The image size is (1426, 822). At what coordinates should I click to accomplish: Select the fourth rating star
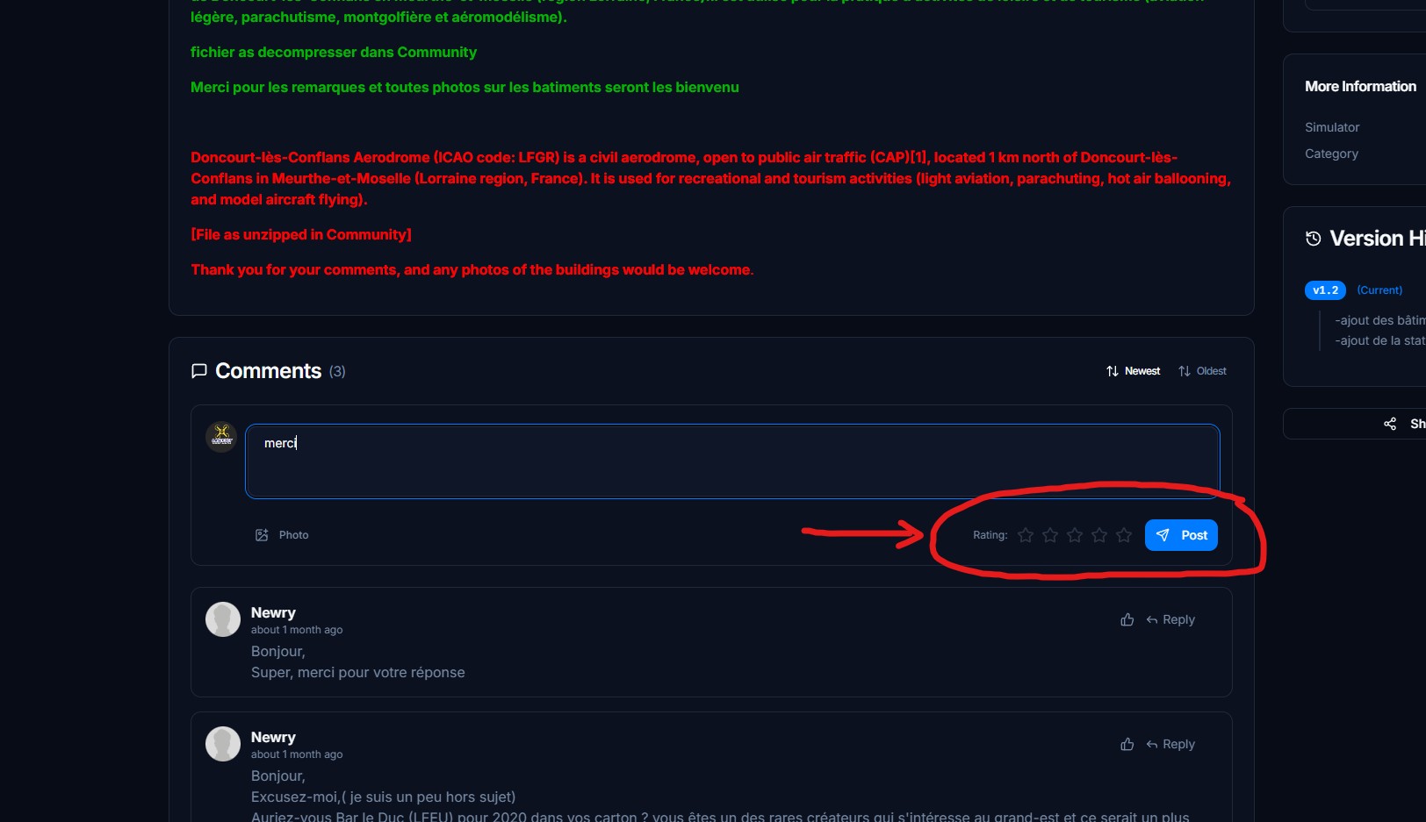click(x=1098, y=535)
